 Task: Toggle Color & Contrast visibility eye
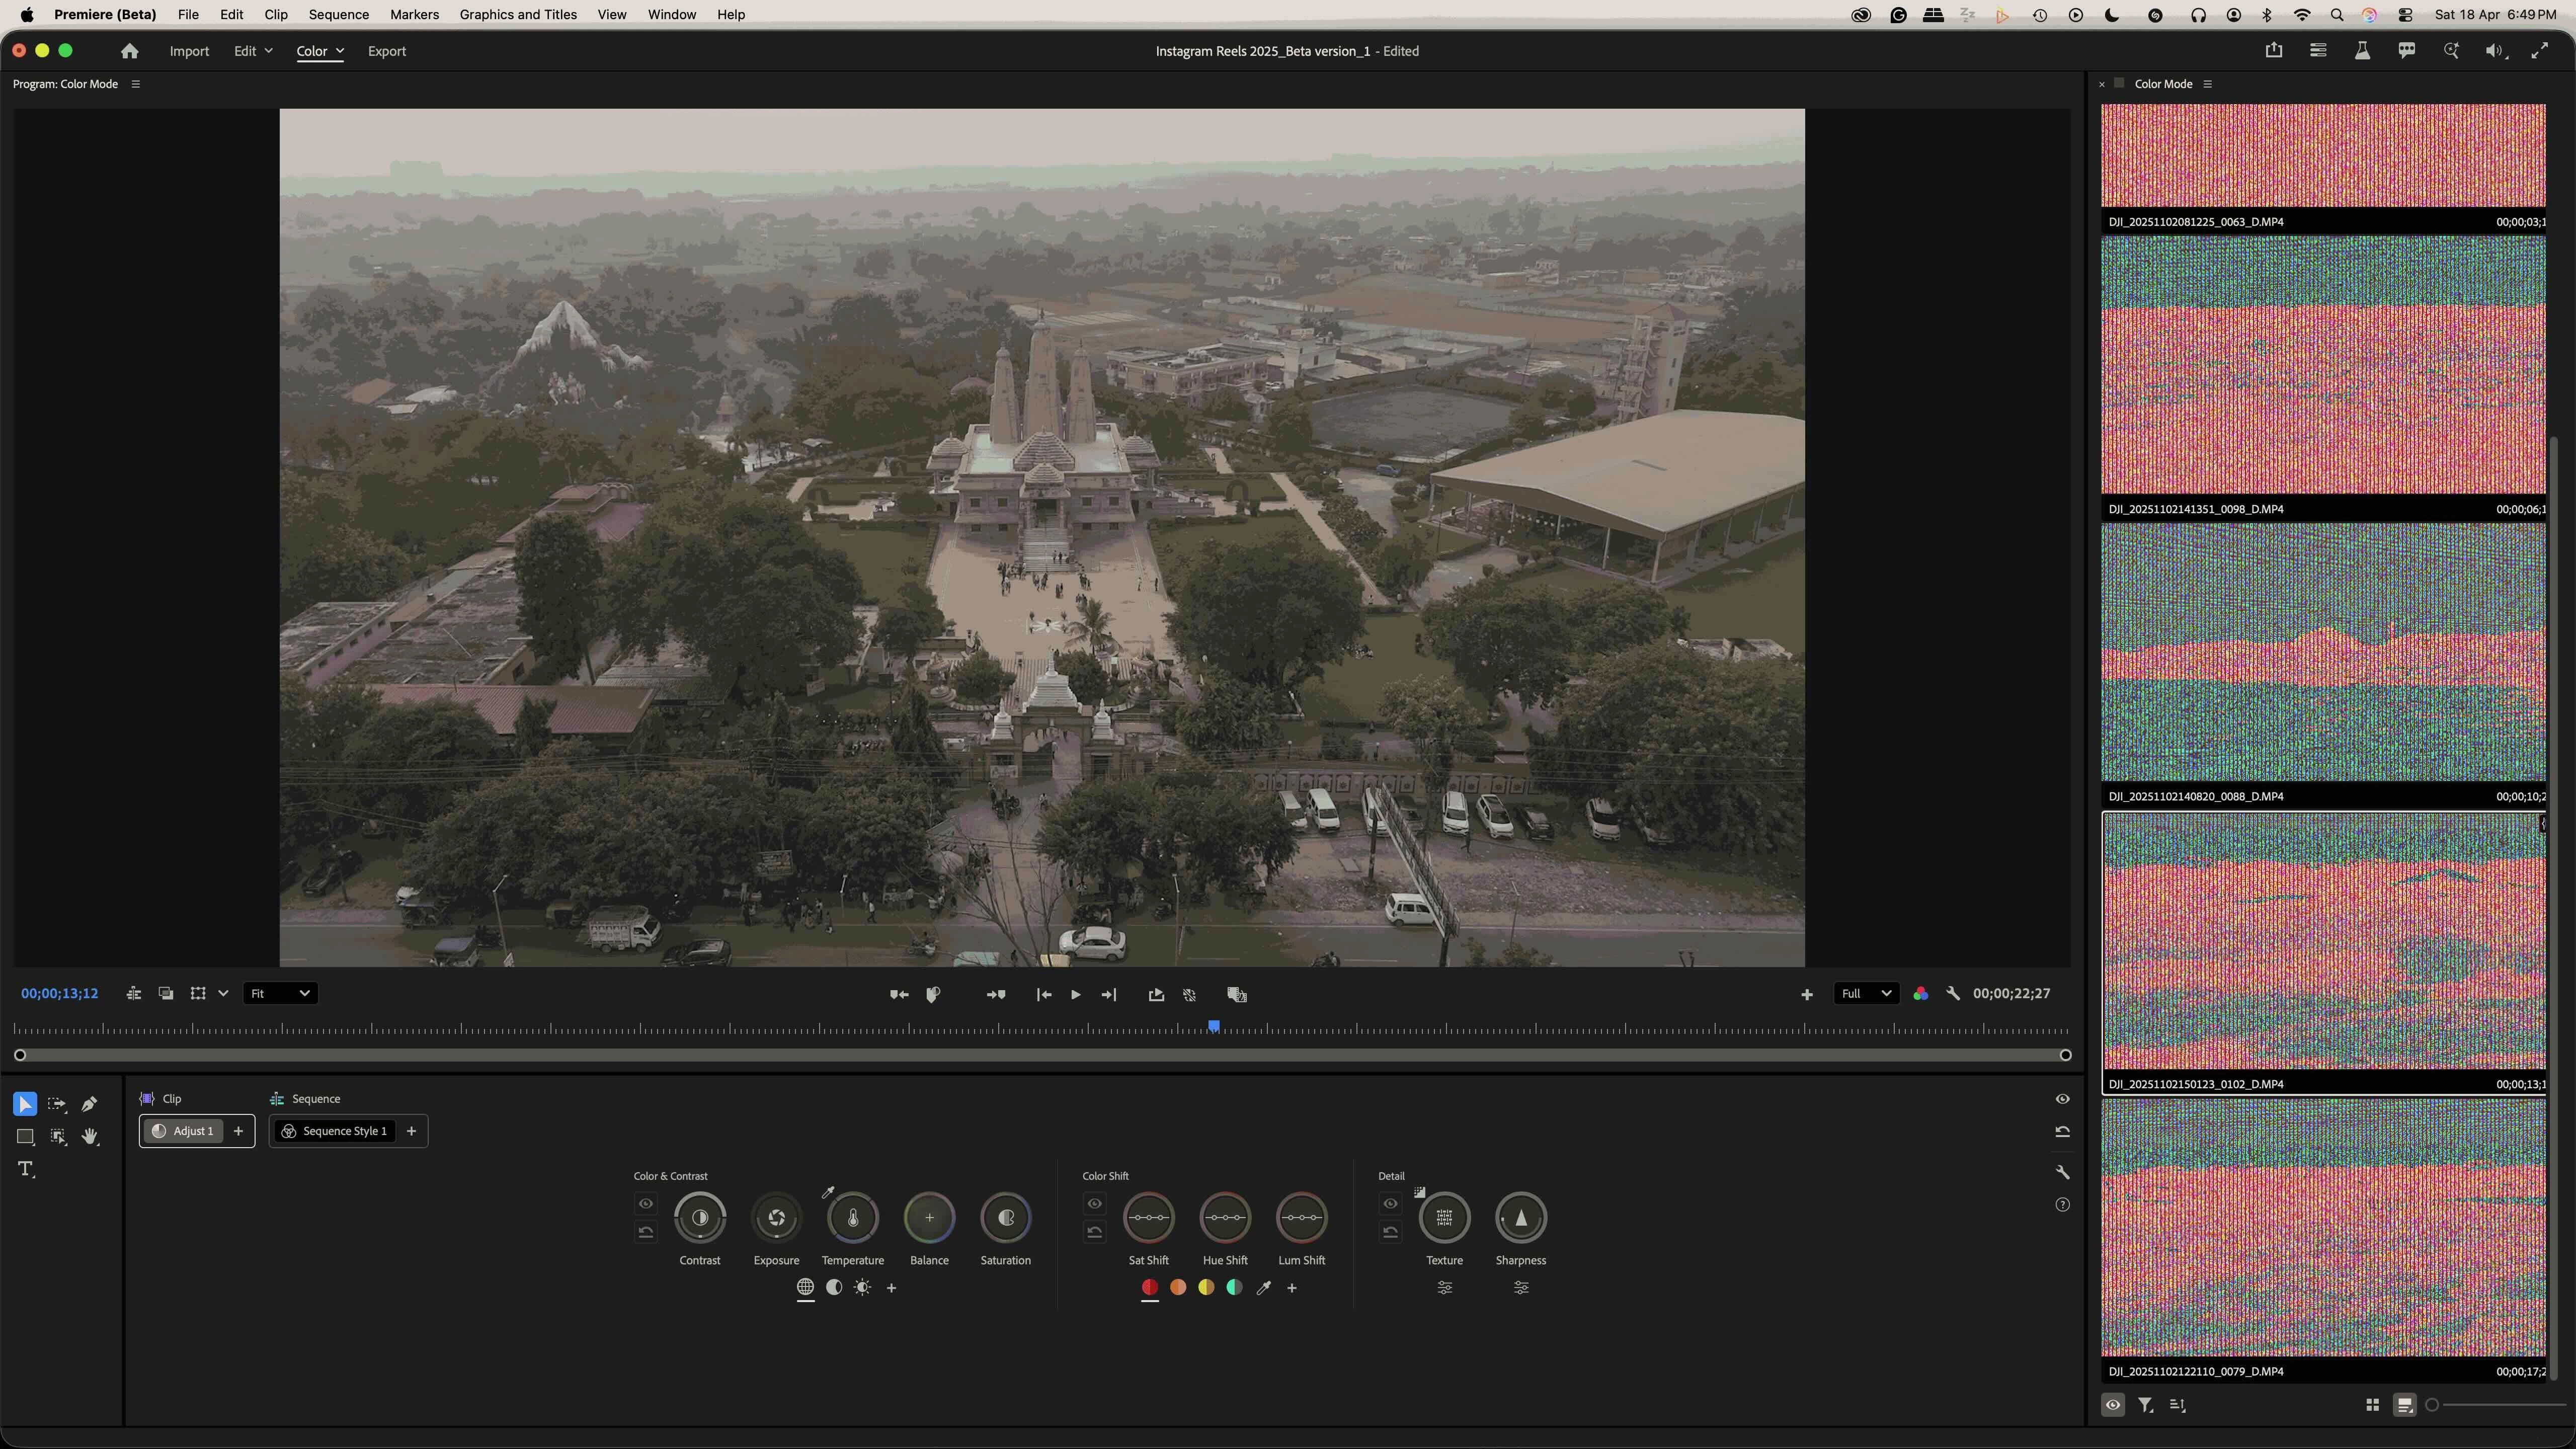(x=646, y=1203)
